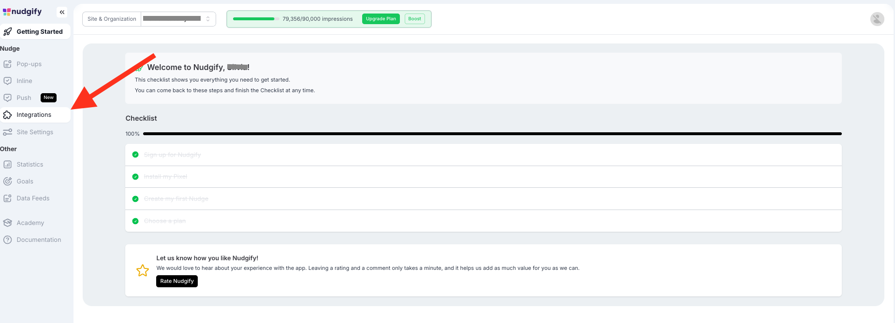Open Getting Started menu item
This screenshot has height=323, width=895.
(35, 32)
